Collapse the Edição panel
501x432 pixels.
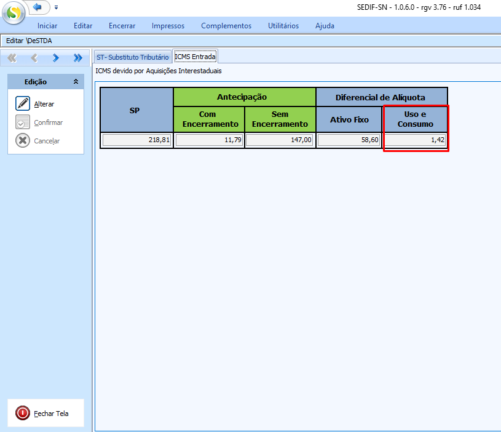click(76, 82)
